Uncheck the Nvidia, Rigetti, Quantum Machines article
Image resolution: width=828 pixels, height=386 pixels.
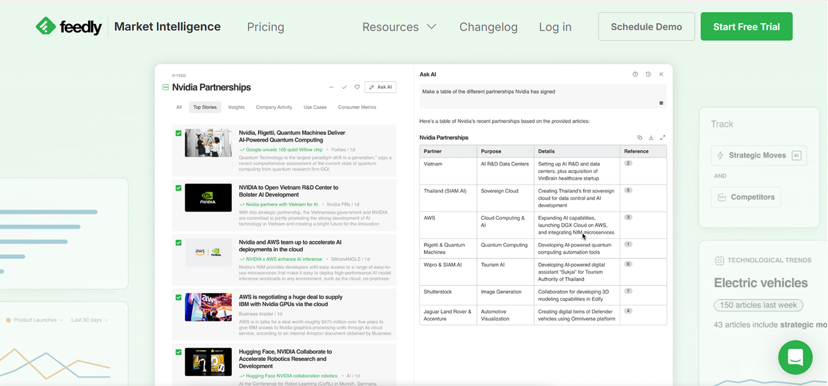tap(178, 133)
